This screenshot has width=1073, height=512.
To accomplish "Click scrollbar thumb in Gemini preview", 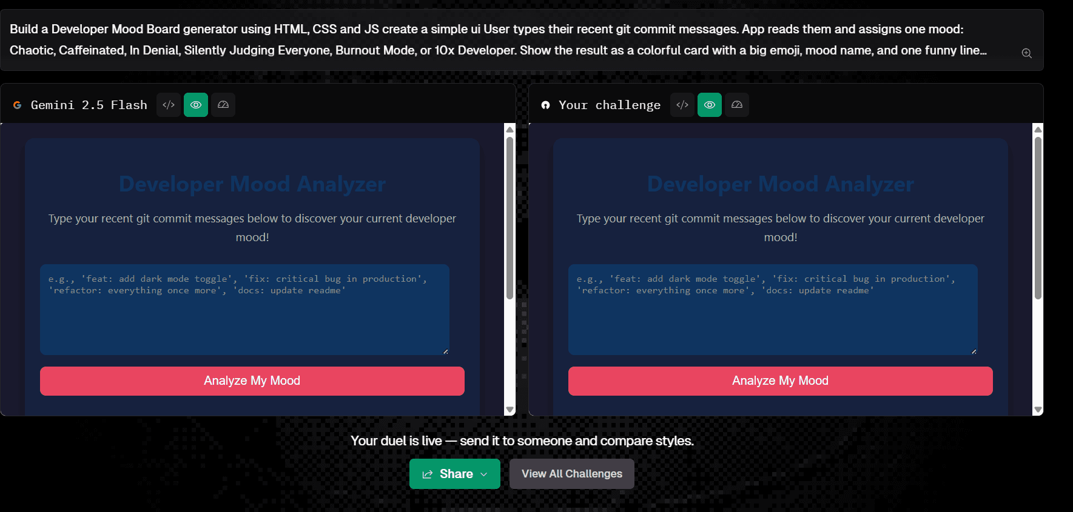I will click(510, 218).
